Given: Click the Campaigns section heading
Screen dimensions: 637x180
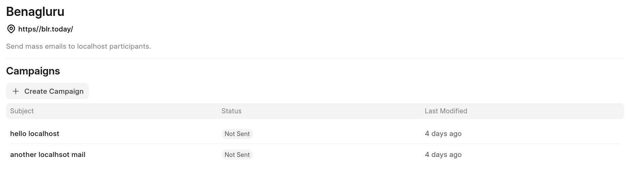Looking at the screenshot, I should (x=33, y=71).
